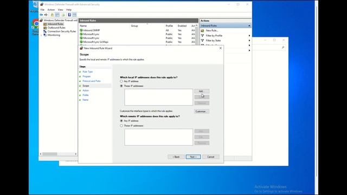Click the Customize... interface types button
This screenshot has height=195, width=347.
(202, 112)
